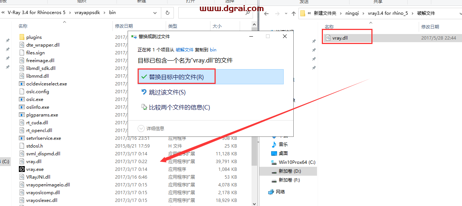Click the back arrow in right window

[267, 13]
